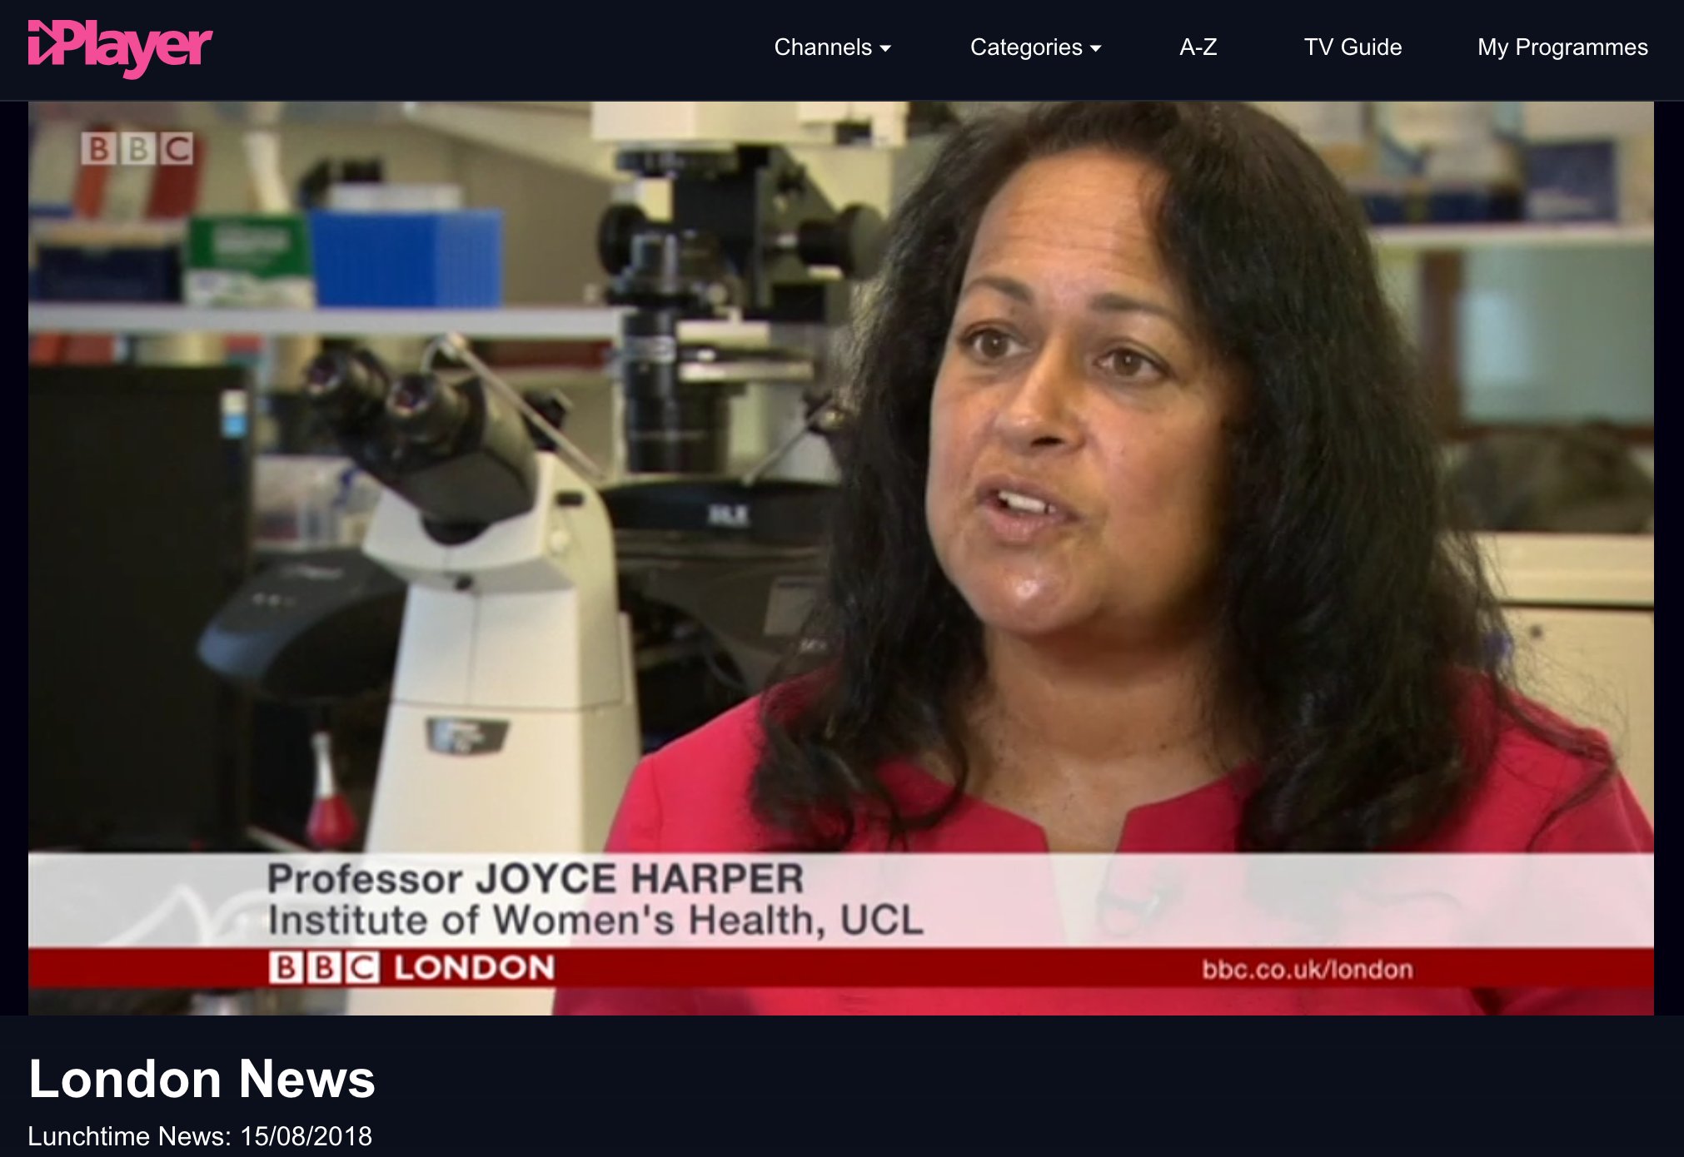The width and height of the screenshot is (1684, 1157).
Task: Expand the Categories menu
Action: pos(1026,47)
